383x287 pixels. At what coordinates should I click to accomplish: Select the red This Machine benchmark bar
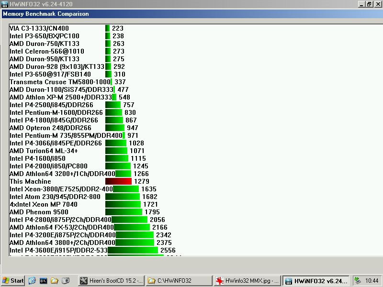118,181
